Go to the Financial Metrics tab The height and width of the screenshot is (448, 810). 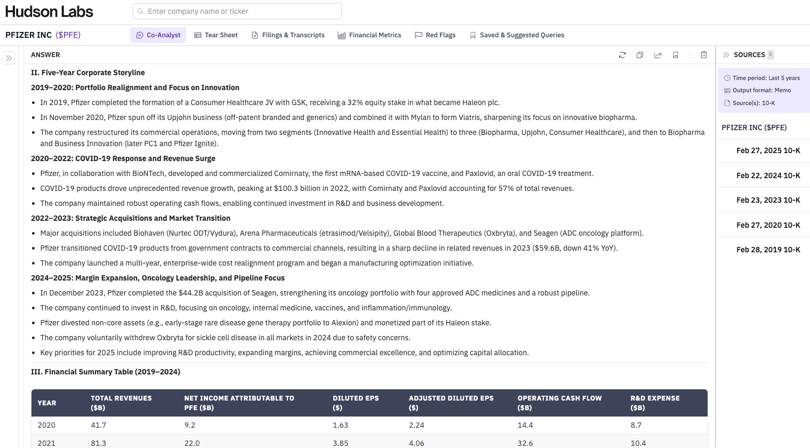(370, 35)
